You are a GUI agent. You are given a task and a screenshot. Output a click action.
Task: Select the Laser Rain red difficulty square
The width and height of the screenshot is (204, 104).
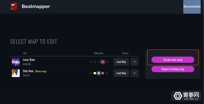[103, 62]
